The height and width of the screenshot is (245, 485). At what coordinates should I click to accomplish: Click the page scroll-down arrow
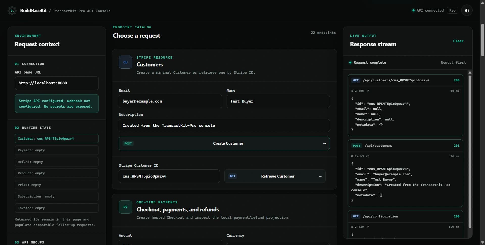click(x=482, y=243)
